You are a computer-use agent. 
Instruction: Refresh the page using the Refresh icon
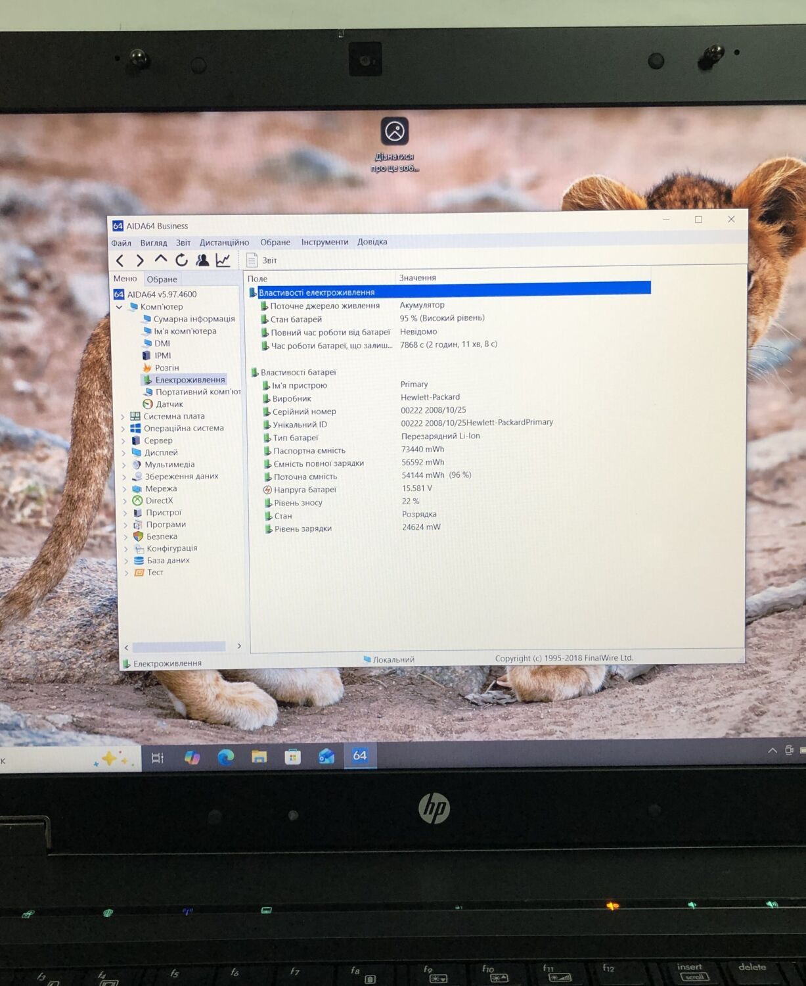tap(181, 260)
